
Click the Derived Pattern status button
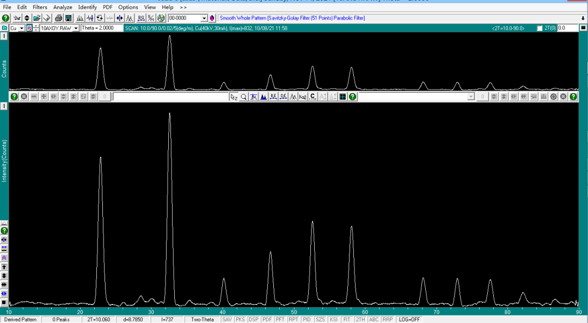(21, 320)
